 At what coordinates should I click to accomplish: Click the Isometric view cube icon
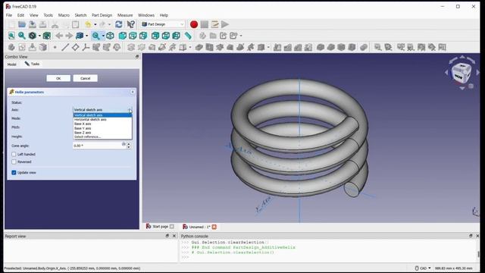[110, 36]
